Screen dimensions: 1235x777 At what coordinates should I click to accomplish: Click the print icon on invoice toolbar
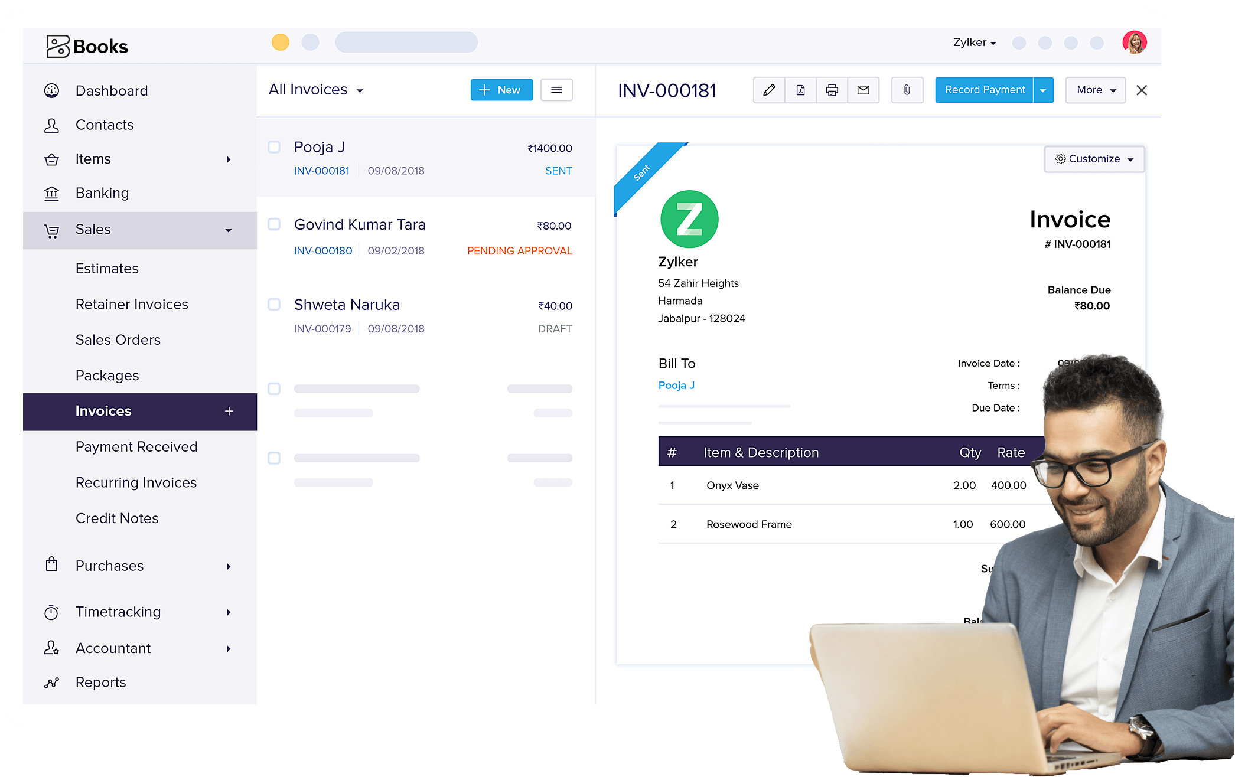tap(831, 90)
